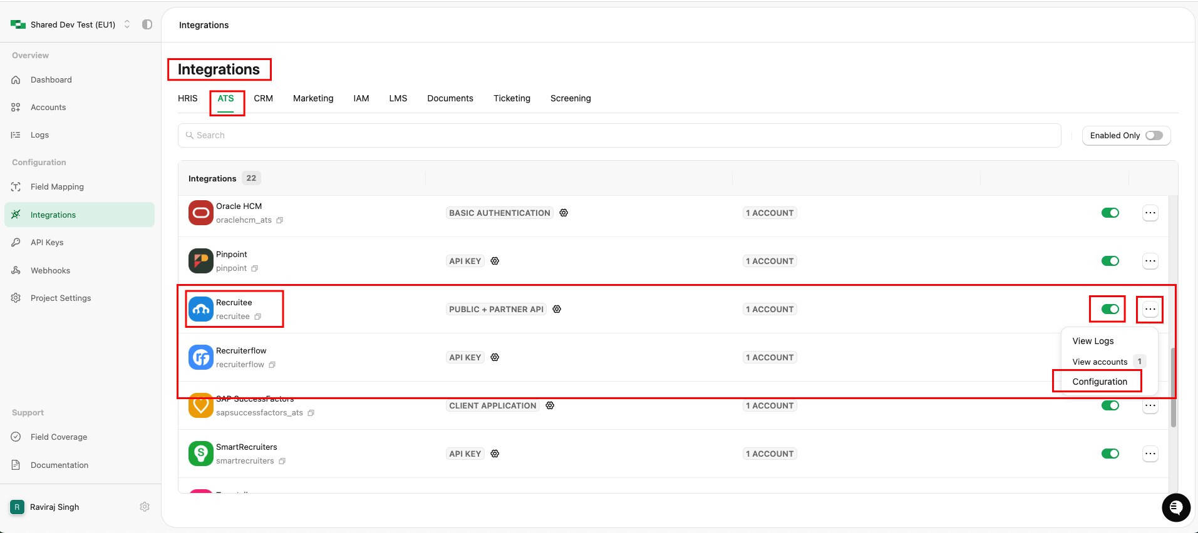This screenshot has width=1198, height=533.
Task: Copy the recruitee slug
Action: click(x=257, y=317)
